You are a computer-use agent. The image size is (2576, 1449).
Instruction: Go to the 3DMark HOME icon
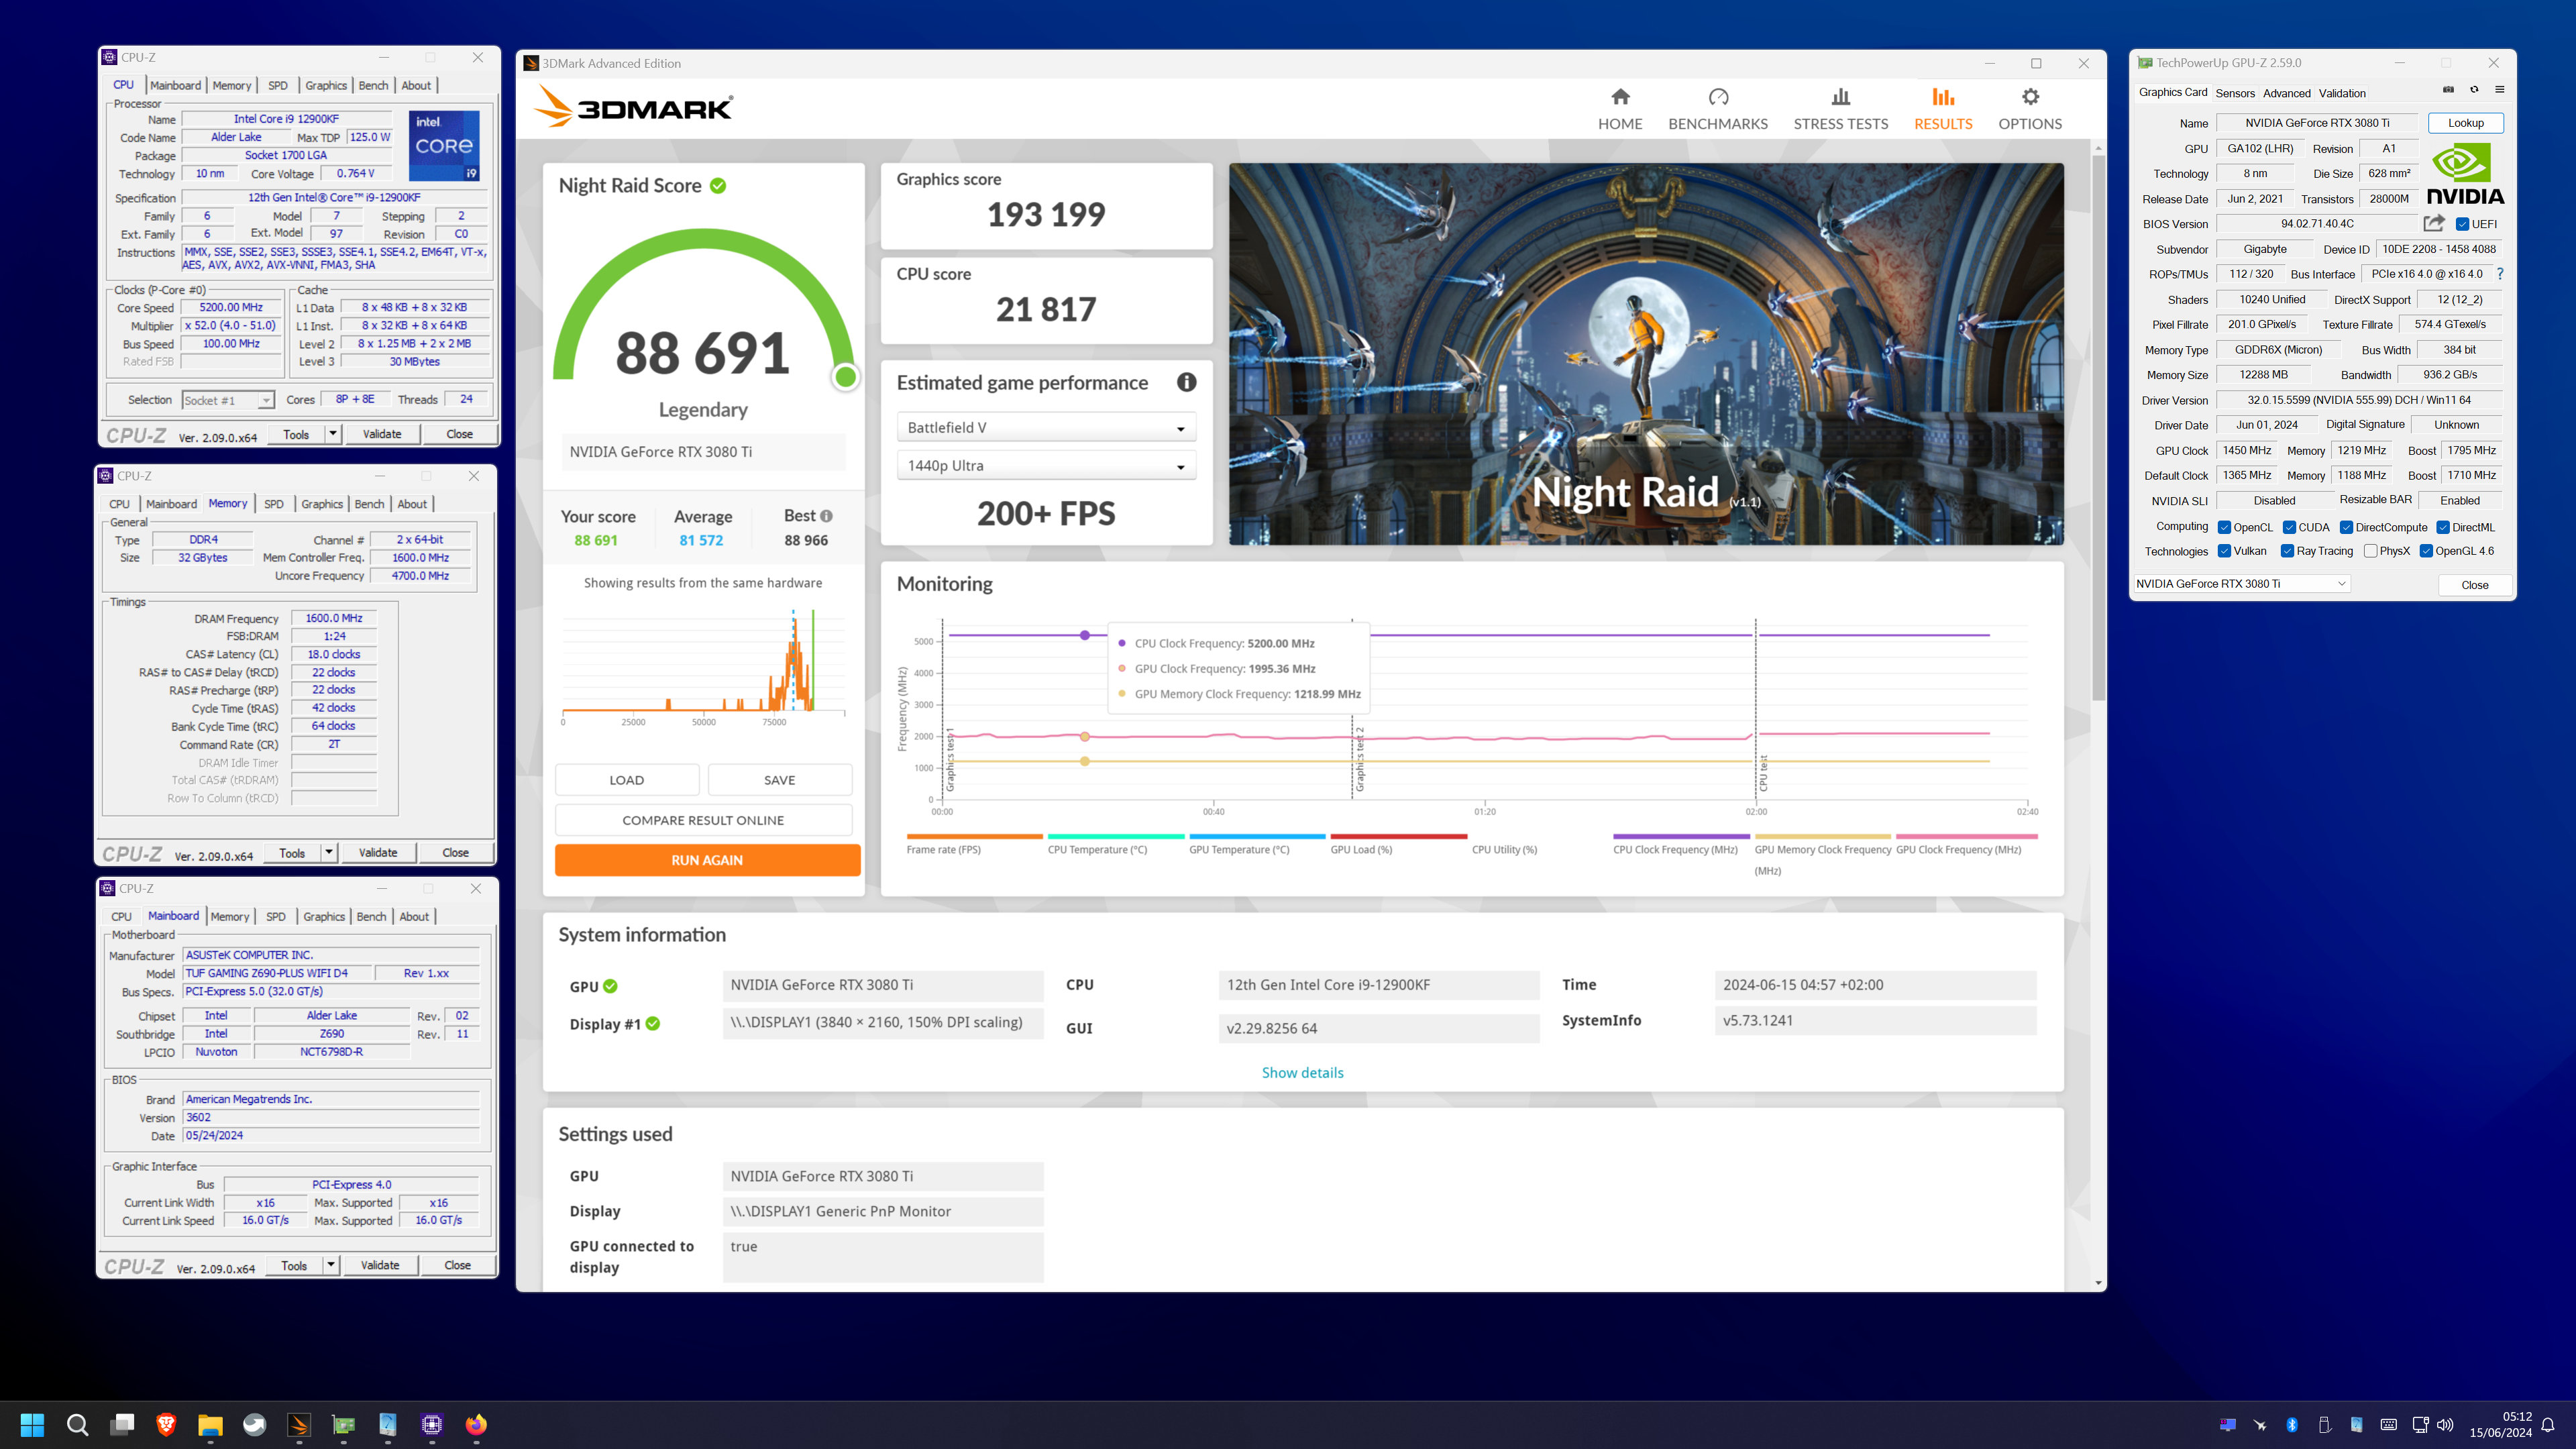click(x=1620, y=97)
